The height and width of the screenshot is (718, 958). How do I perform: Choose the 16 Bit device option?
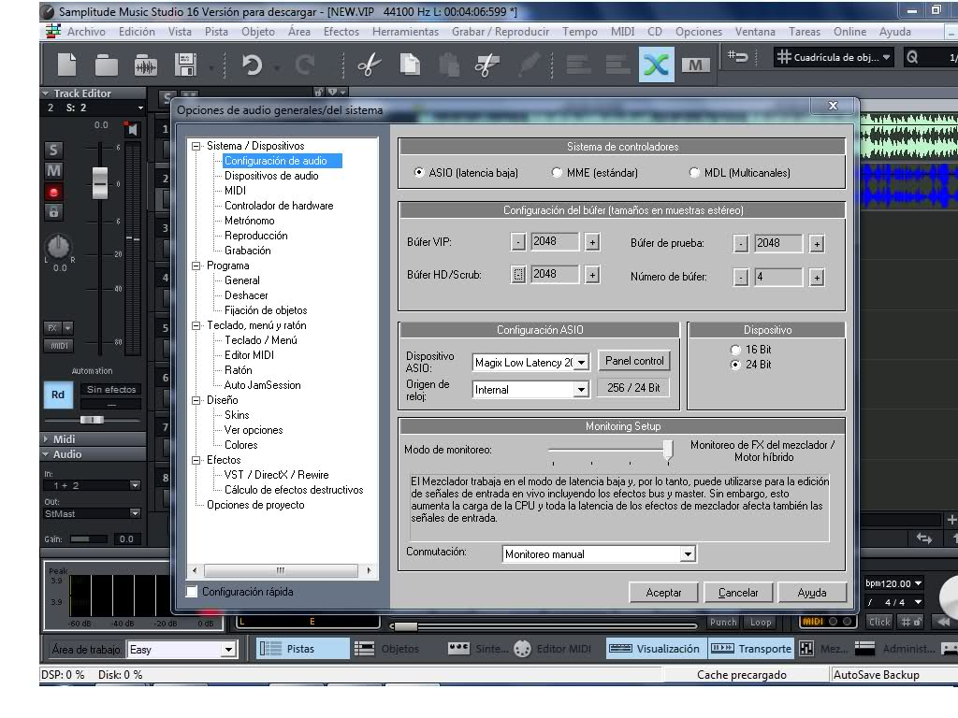point(734,350)
